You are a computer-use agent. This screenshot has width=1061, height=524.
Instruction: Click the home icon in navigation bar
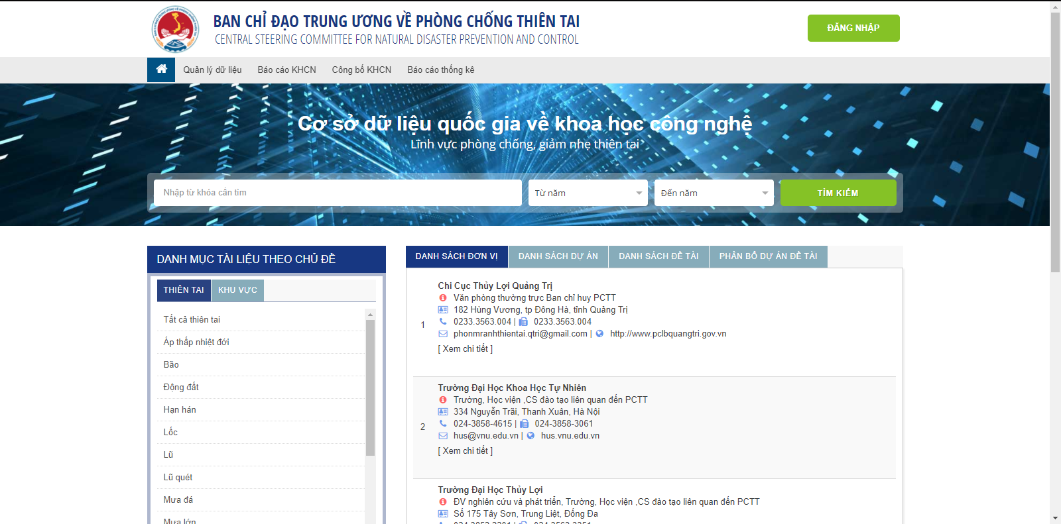[x=161, y=69]
